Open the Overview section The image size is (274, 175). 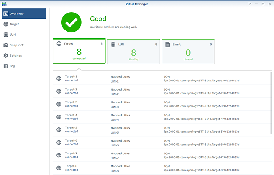pos(24,14)
